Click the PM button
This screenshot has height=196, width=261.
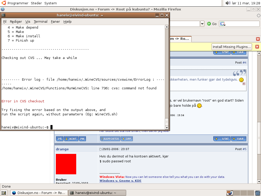pyautogui.click(x=82, y=139)
